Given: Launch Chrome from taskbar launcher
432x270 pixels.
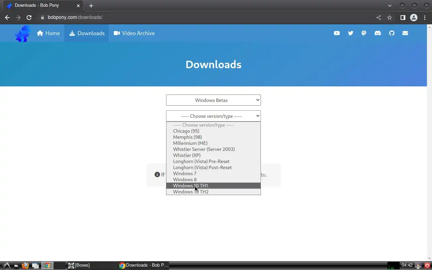Looking at the screenshot, I should 47,266.
